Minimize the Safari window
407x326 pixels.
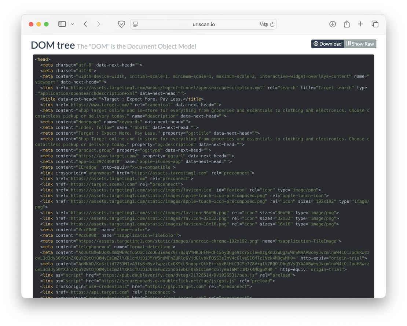pyautogui.click(x=38, y=24)
